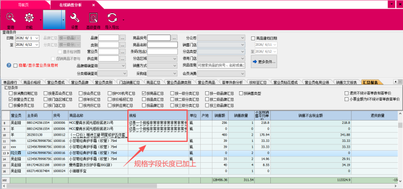Switch to the 门店销售汇总 tab
This screenshot has width=403, height=189.
pos(130,83)
